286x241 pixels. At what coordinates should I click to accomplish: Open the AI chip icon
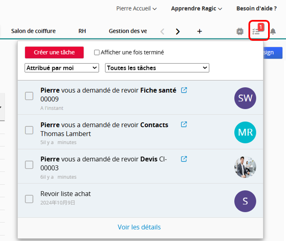tap(240, 32)
